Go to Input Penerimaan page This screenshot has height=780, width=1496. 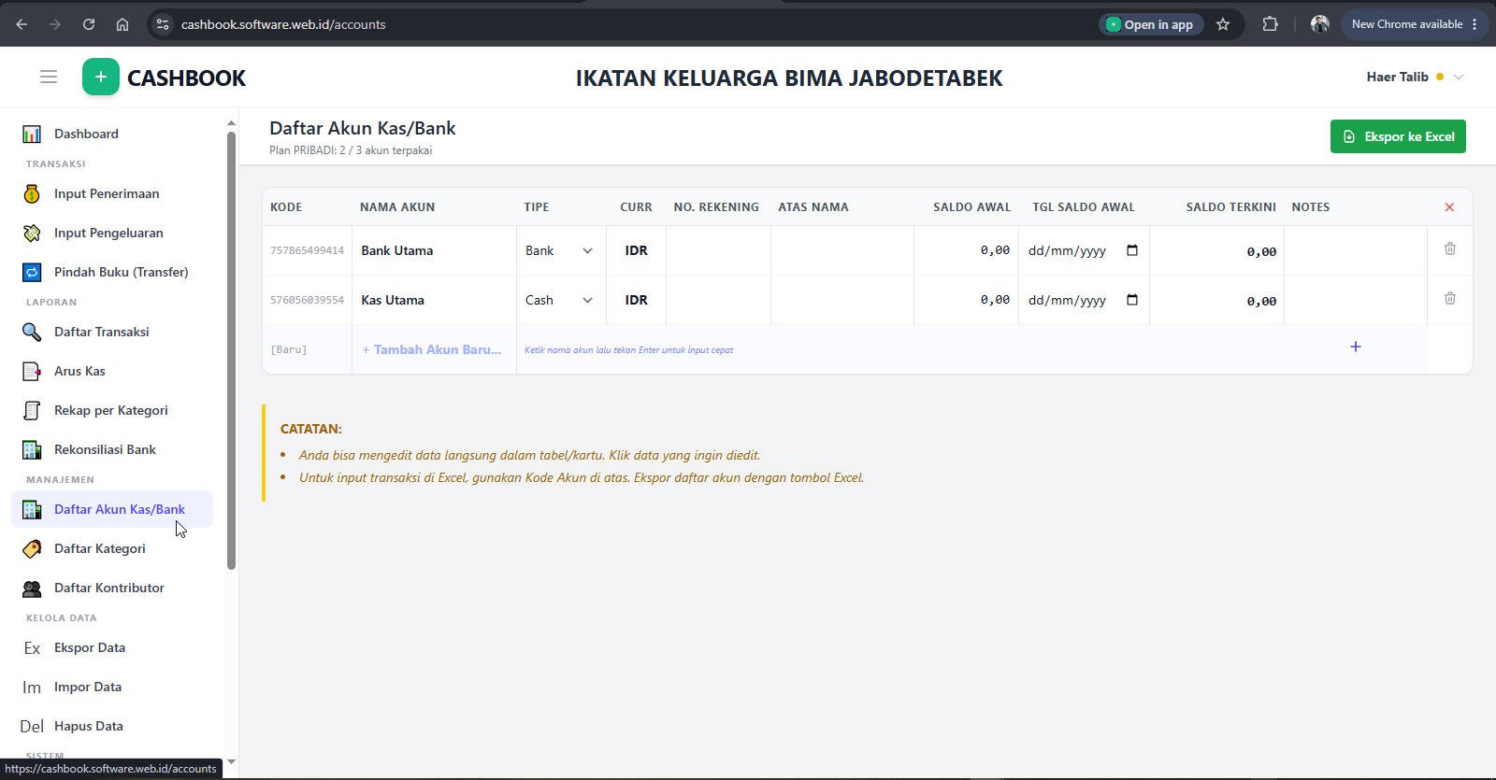tap(112, 193)
